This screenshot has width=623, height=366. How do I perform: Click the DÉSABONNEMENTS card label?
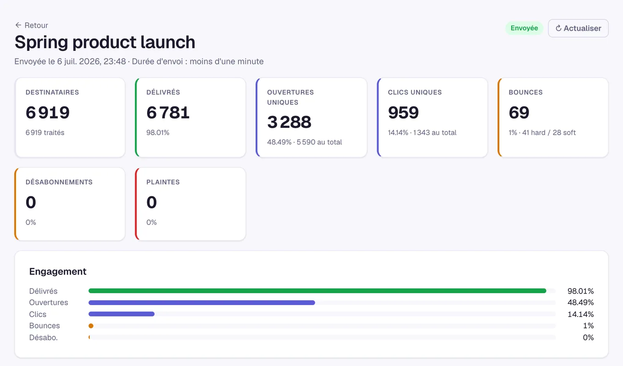pyautogui.click(x=59, y=182)
